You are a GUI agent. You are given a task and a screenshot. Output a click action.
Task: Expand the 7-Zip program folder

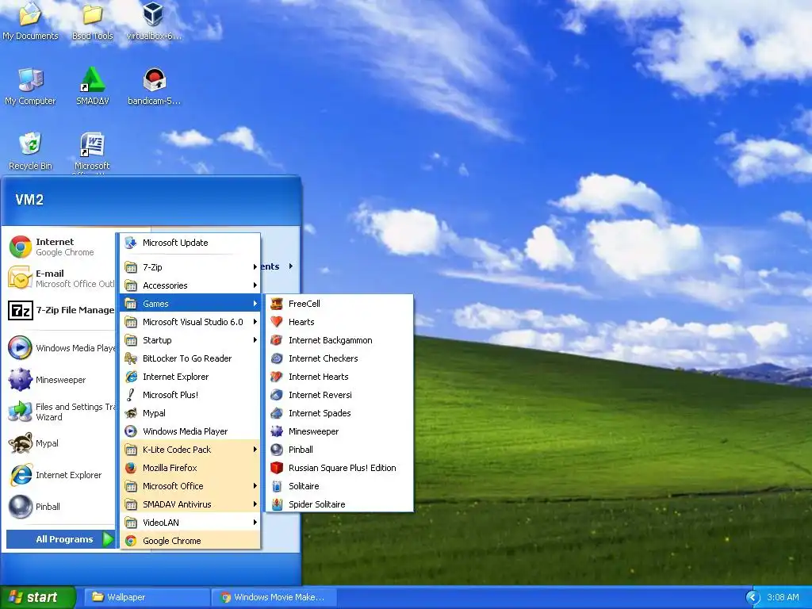coord(190,267)
